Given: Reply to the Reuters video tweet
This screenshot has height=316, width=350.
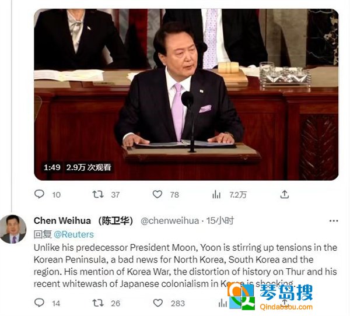Looking at the screenshot, I should tap(39, 194).
